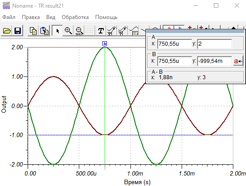Open the Вид menu
Screen dimensions: 246x186
51,17
